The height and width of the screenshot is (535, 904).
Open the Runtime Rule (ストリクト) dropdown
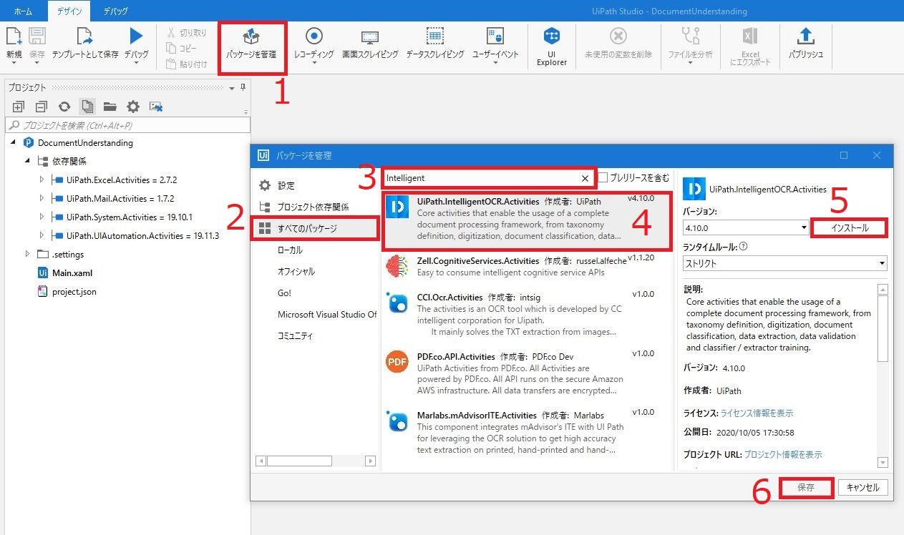tap(785, 263)
